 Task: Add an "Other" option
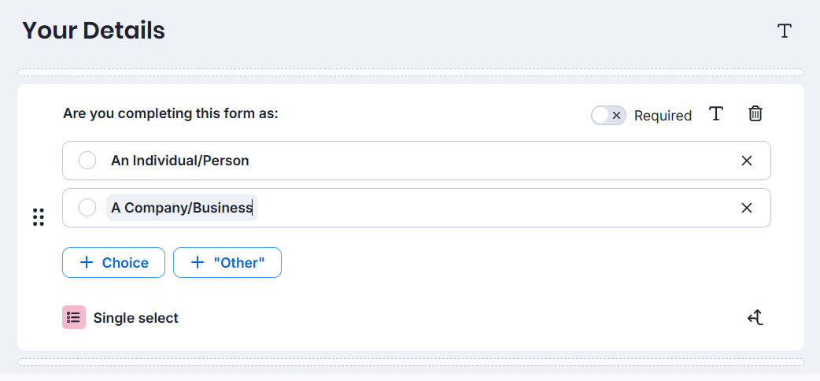[227, 263]
